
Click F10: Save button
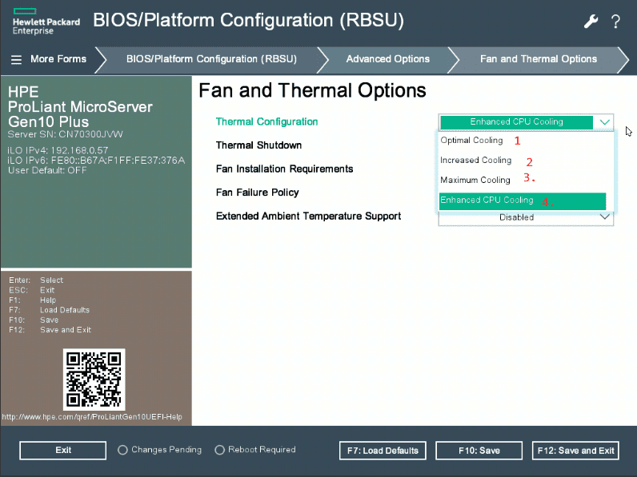click(x=479, y=451)
